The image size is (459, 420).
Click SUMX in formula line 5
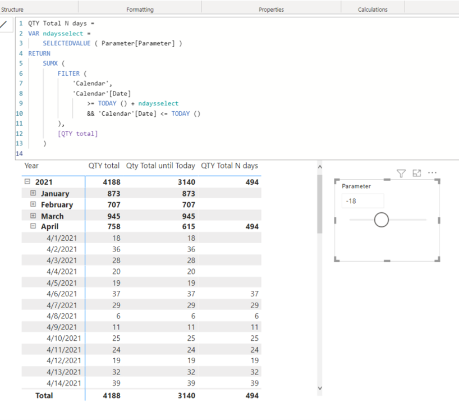[50, 63]
